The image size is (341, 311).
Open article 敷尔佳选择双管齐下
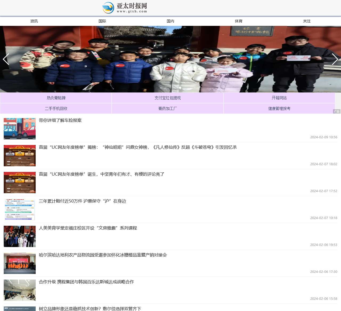[90, 309]
